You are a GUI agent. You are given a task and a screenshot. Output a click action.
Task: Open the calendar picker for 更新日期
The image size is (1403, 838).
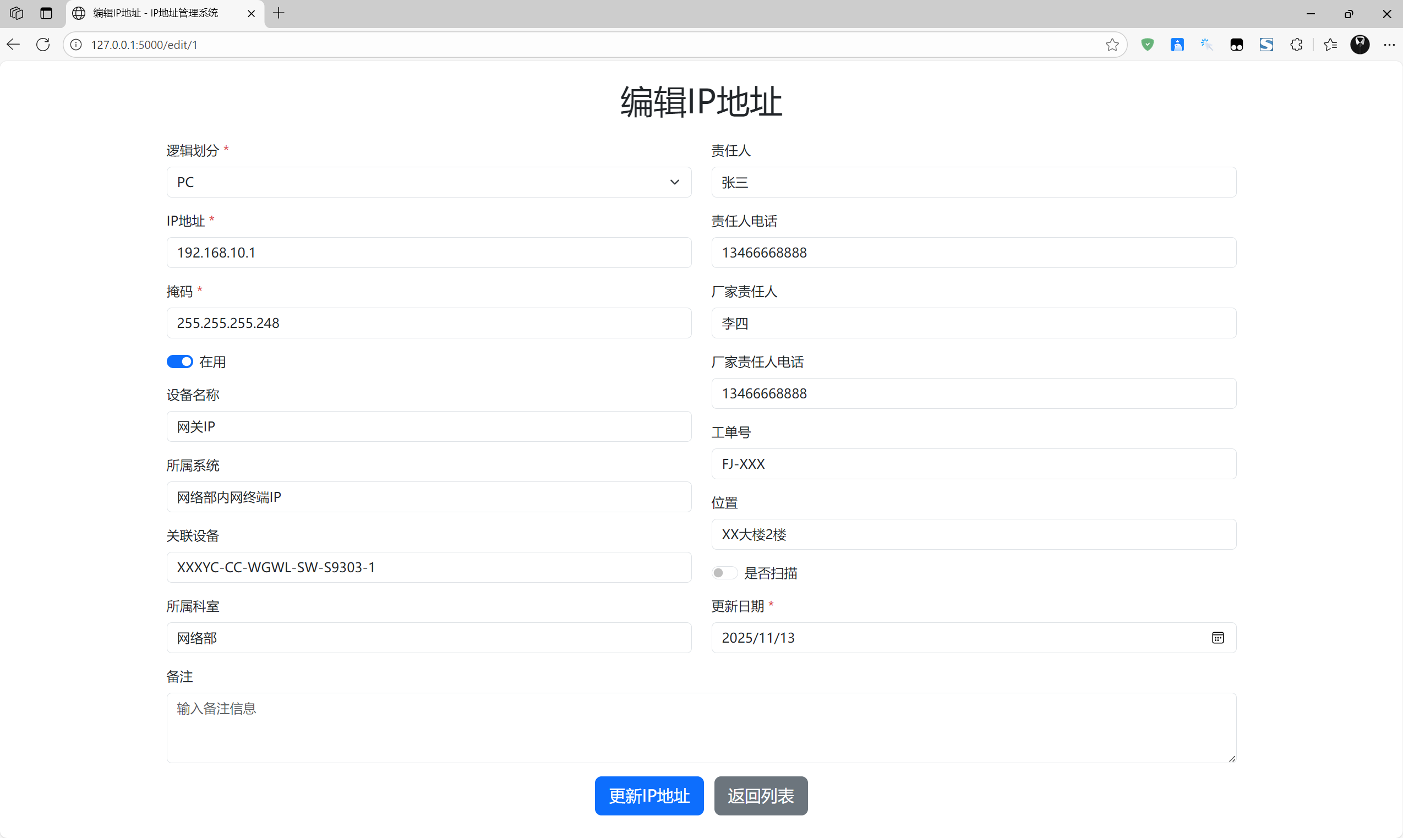(1218, 638)
